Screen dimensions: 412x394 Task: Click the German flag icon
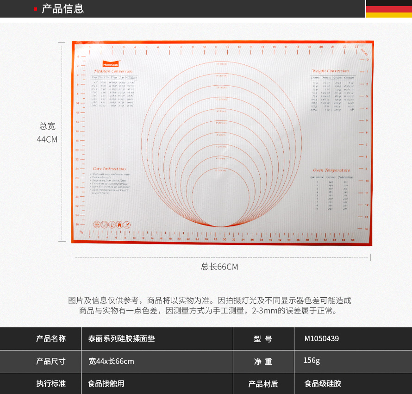coord(389,9)
